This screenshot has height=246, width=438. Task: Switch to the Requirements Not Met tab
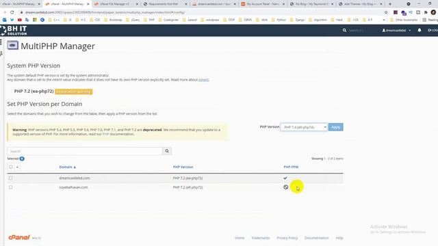pos(164,4)
